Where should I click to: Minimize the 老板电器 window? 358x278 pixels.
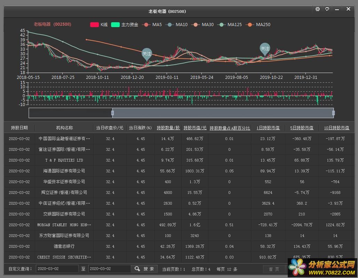[337, 9]
